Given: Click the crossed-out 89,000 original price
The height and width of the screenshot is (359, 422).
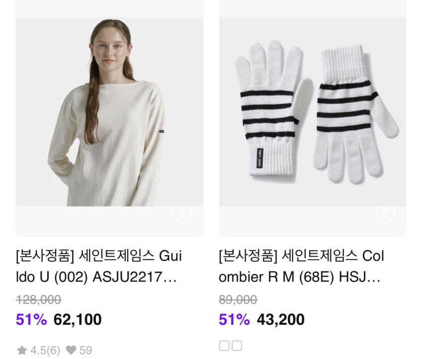Looking at the screenshot, I should [x=238, y=299].
